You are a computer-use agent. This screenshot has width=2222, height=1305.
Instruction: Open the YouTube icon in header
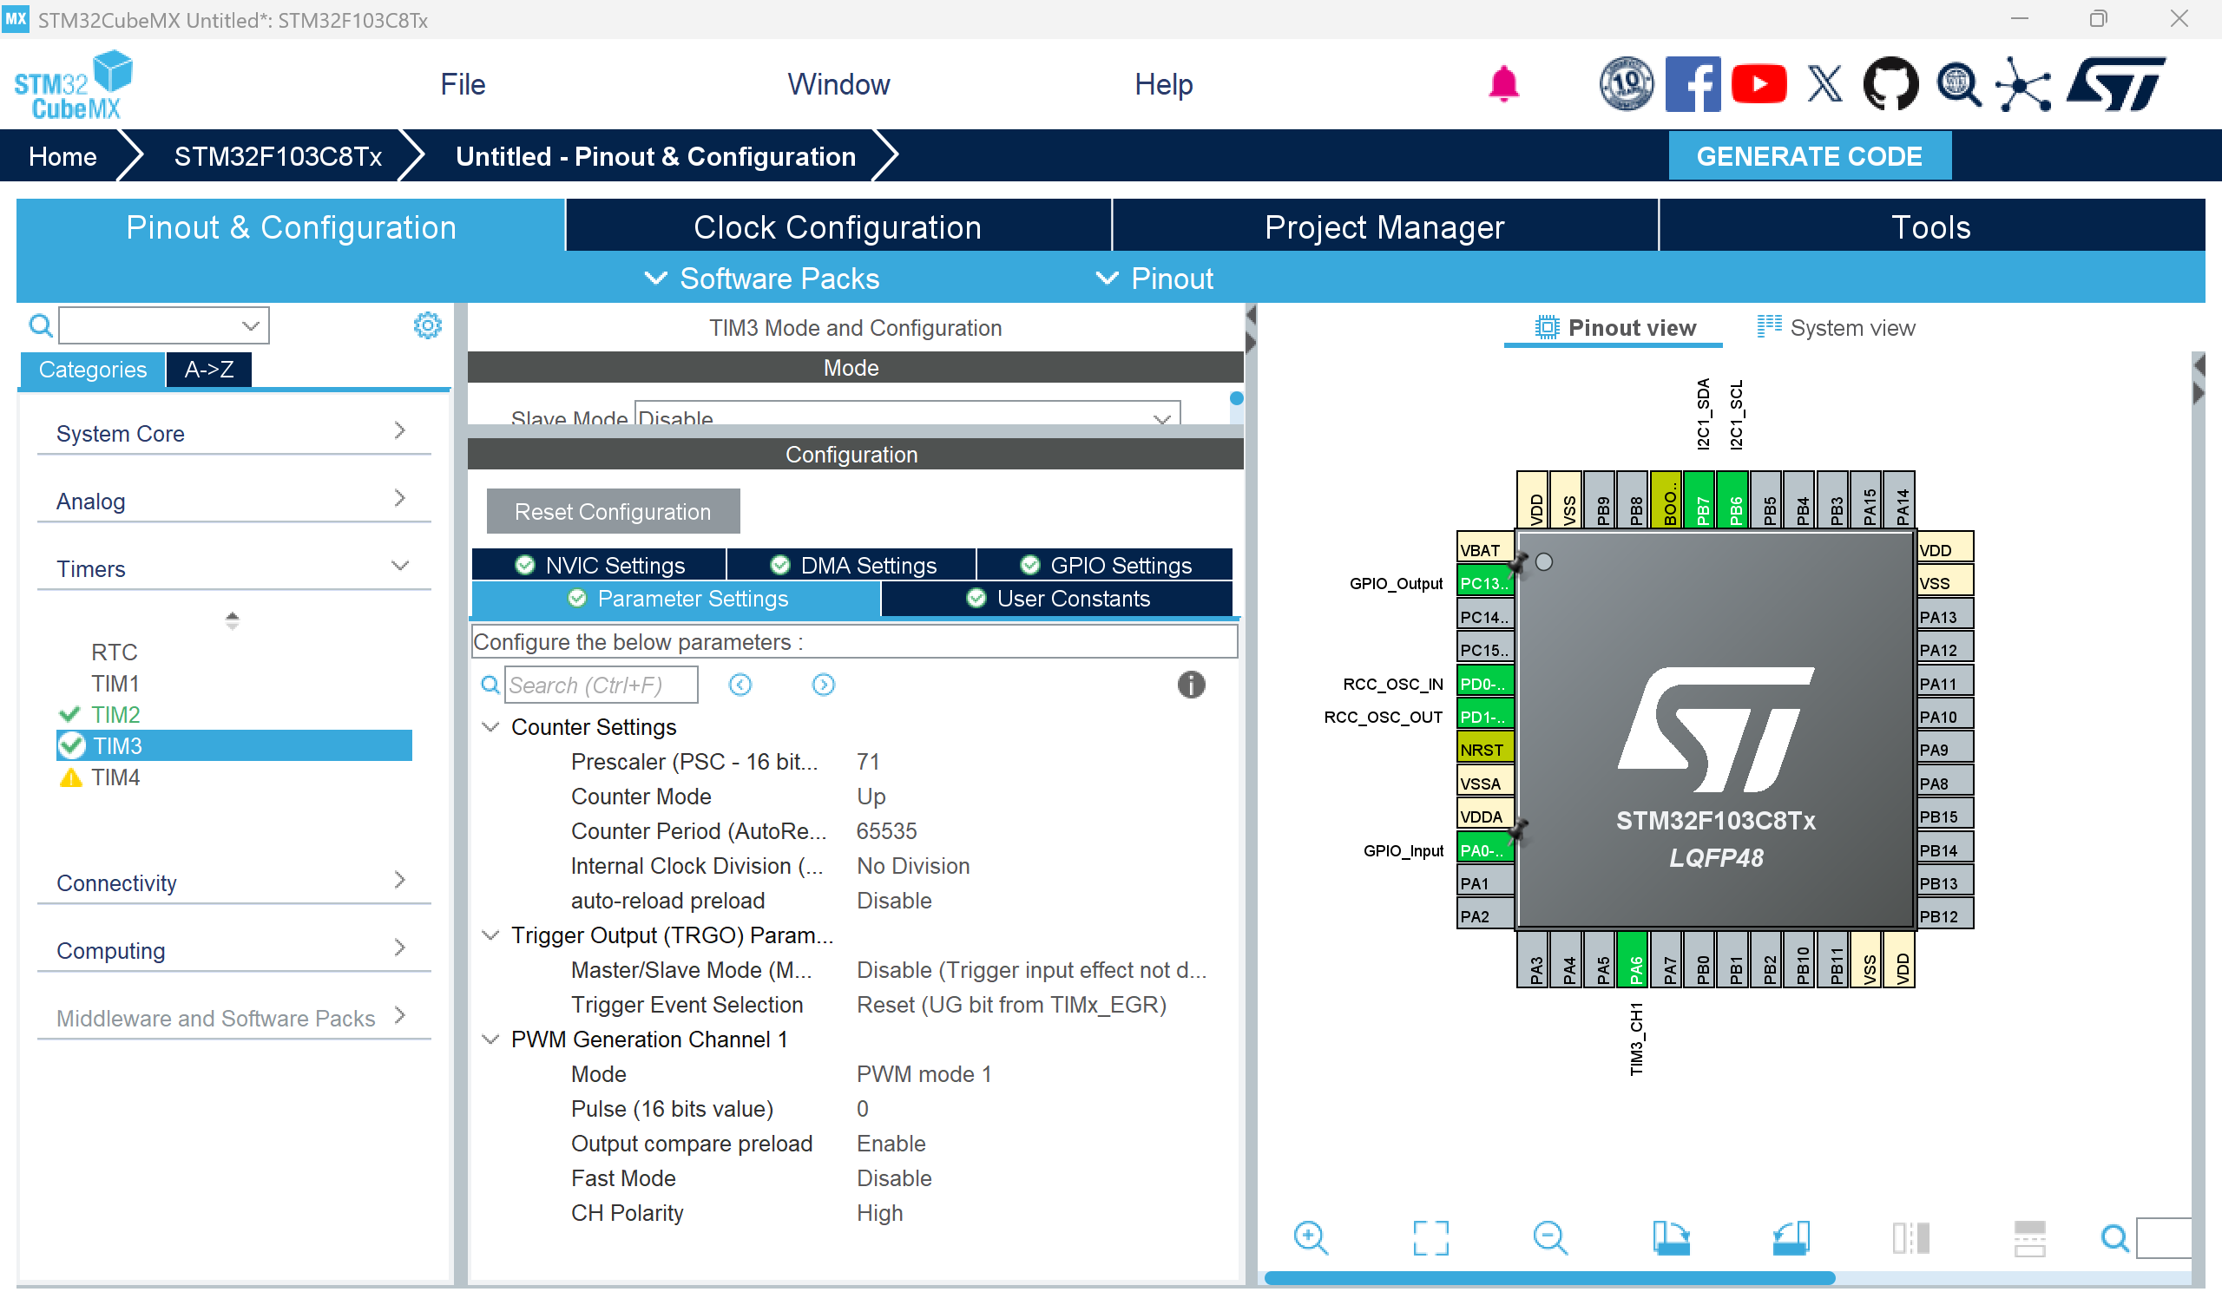1759,84
